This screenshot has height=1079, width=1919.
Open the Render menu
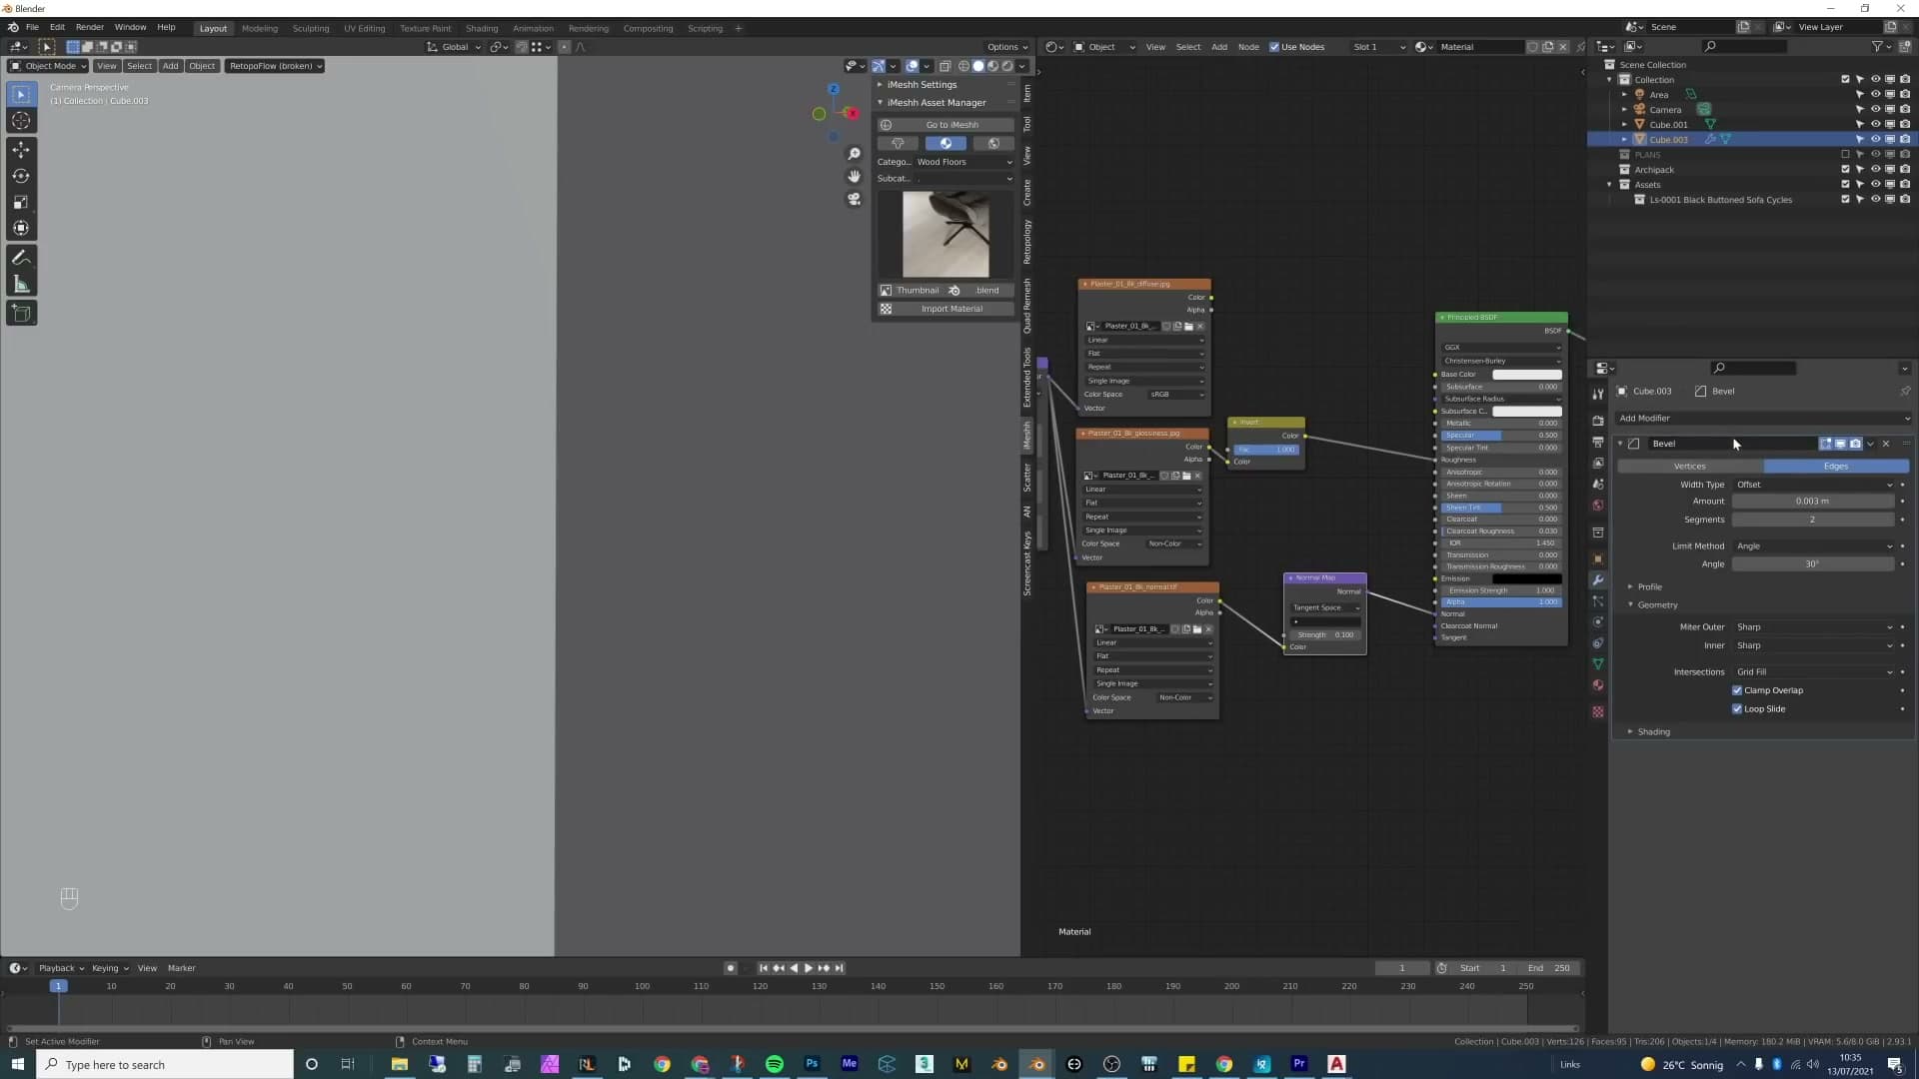point(90,28)
